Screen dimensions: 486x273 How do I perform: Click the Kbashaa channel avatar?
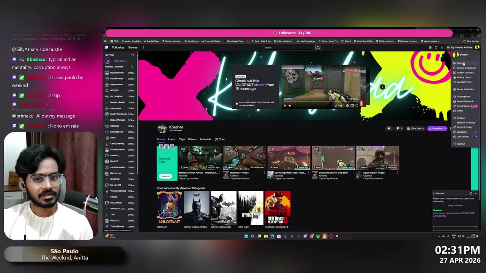click(x=163, y=129)
